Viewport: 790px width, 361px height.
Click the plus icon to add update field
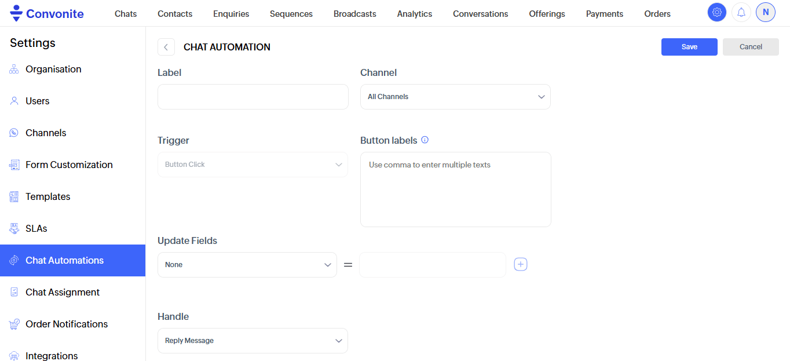521,265
